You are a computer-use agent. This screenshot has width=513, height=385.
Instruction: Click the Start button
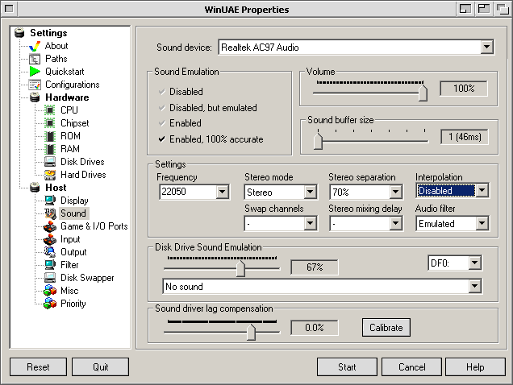click(x=347, y=367)
